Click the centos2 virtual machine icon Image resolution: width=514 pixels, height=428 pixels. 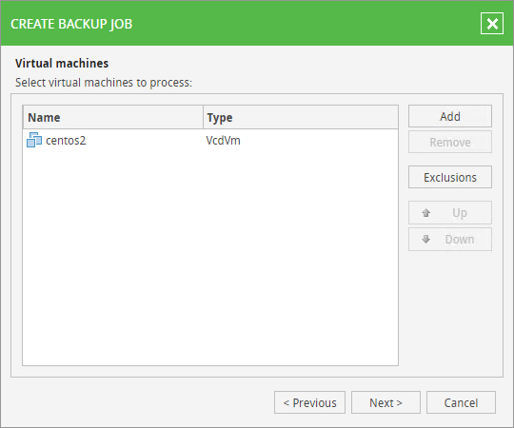(x=34, y=140)
